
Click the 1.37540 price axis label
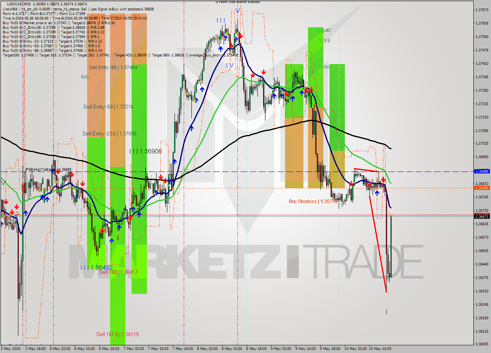click(x=482, y=36)
